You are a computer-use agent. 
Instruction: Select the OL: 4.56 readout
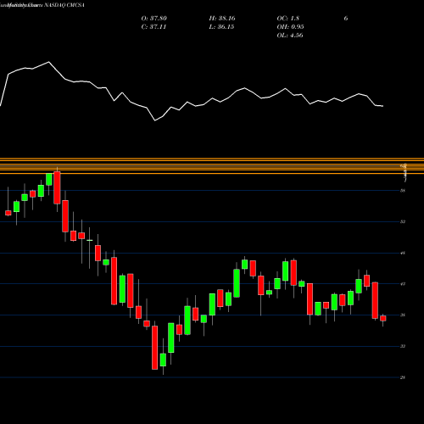[290, 36]
